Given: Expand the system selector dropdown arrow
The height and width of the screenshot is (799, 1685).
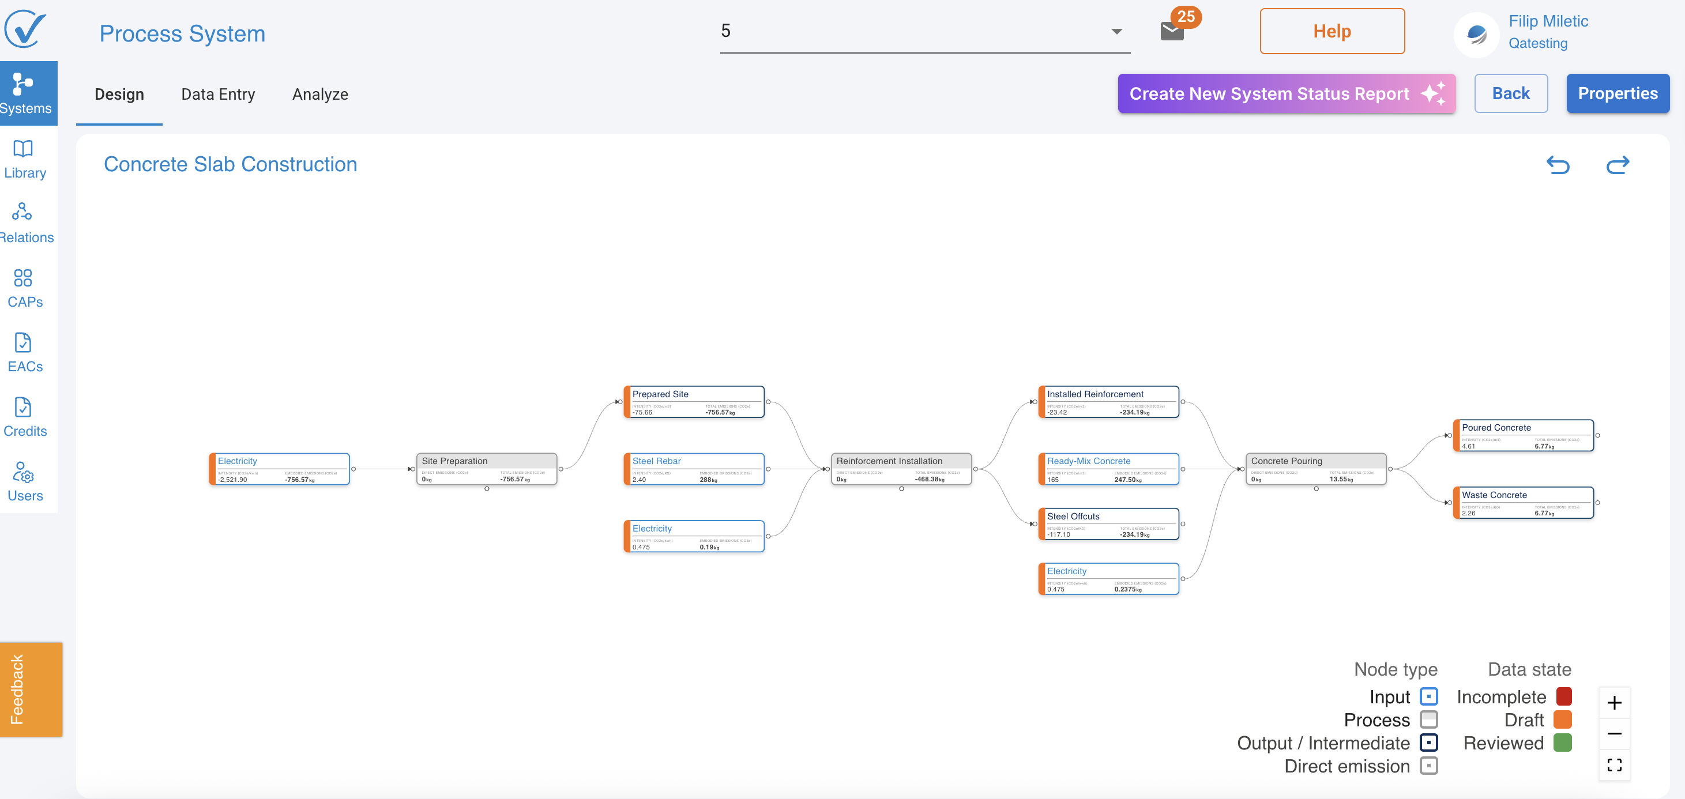Looking at the screenshot, I should pyautogui.click(x=1116, y=31).
